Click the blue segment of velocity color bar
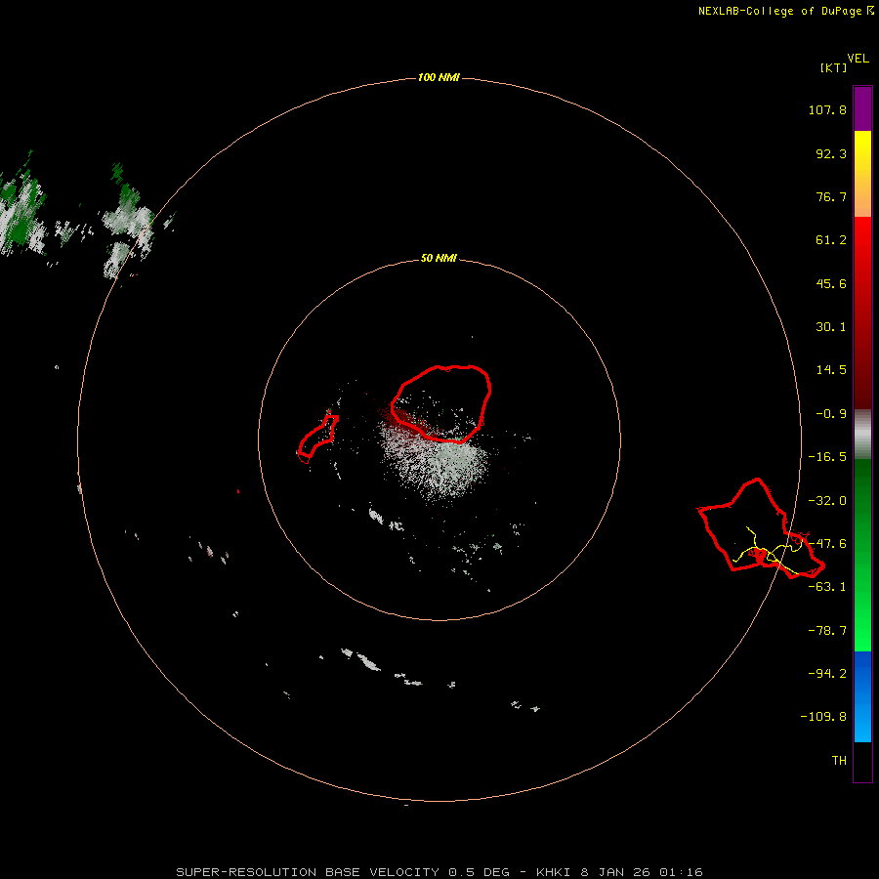Screen dimensions: 879x879 pyautogui.click(x=862, y=696)
